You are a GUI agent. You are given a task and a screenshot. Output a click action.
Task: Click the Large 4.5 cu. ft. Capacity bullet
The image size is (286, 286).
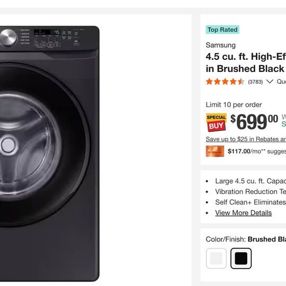point(251,181)
